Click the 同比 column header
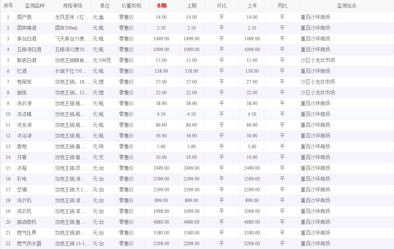394x249 pixels. pyautogui.click(x=282, y=6)
